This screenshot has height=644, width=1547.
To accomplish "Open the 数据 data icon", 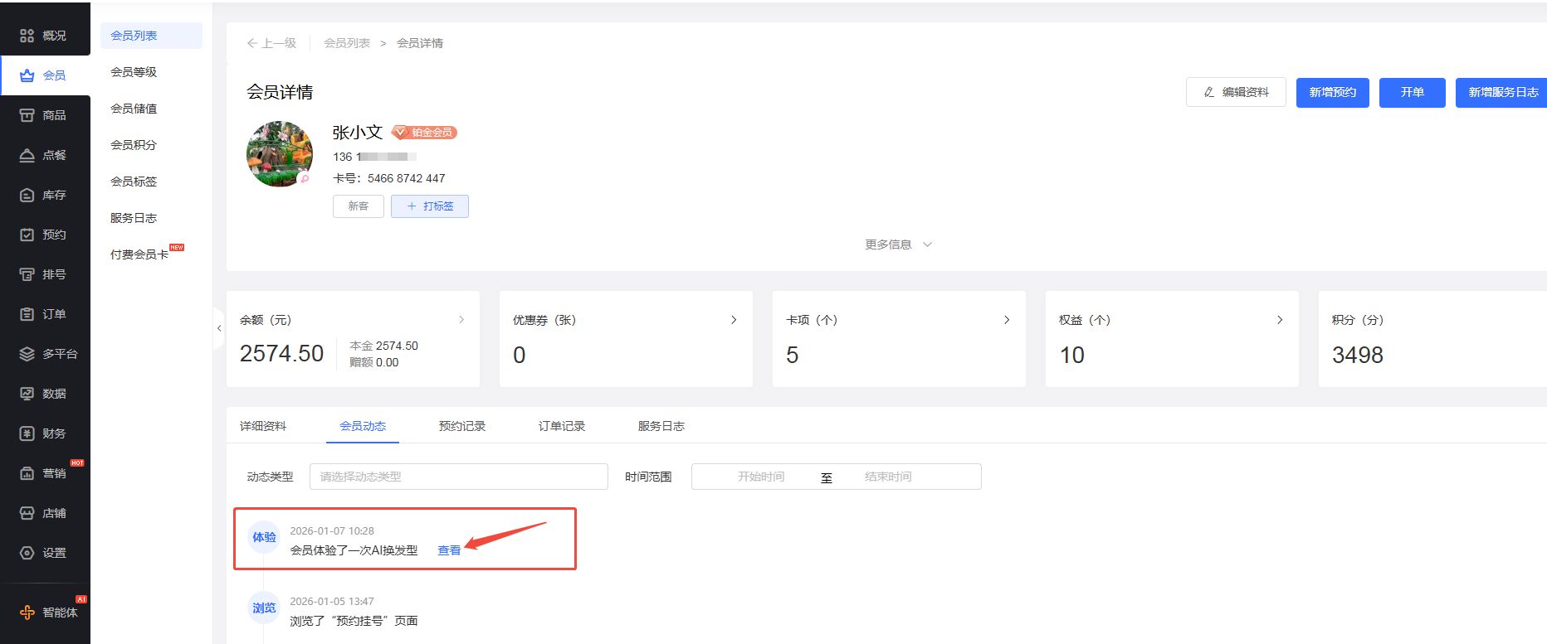I will [27, 394].
